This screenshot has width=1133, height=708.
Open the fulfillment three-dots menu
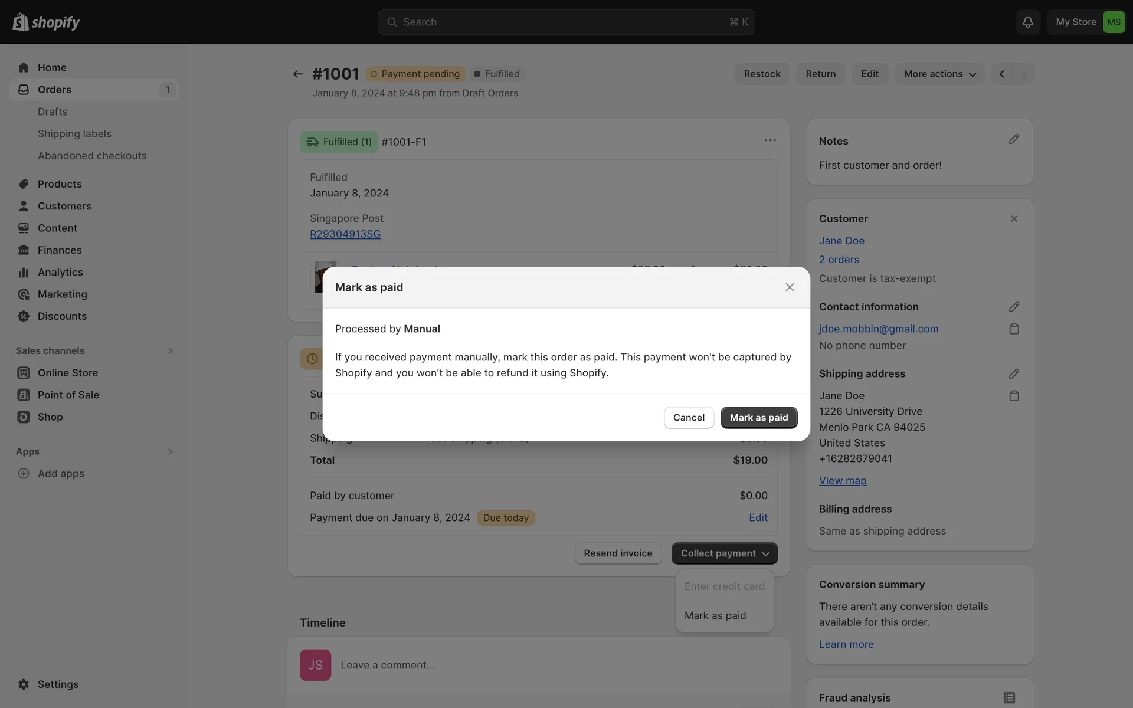pyautogui.click(x=770, y=140)
